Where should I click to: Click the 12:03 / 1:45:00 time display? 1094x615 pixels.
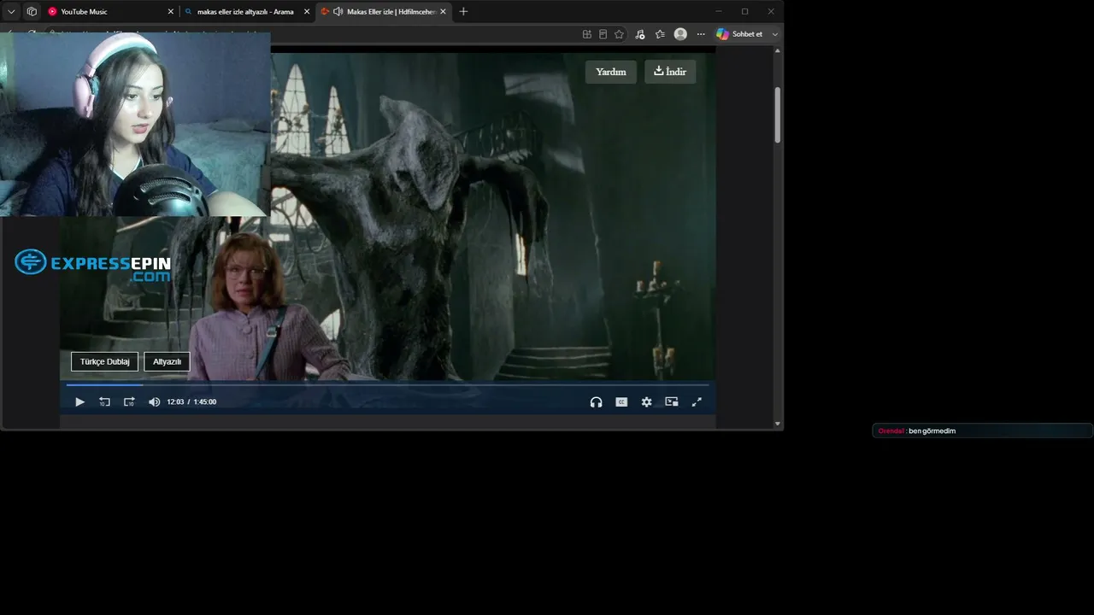tap(191, 402)
